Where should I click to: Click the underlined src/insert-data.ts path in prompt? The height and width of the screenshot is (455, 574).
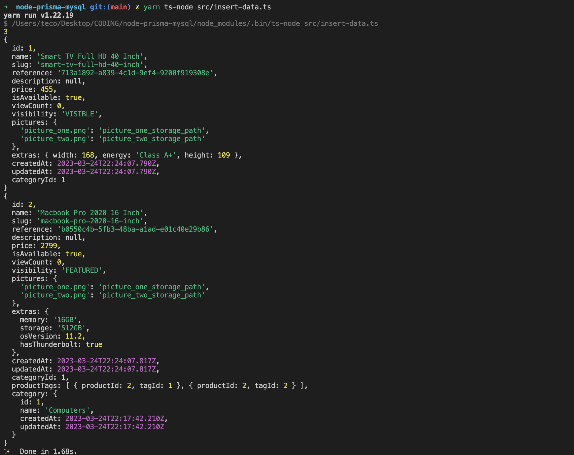tap(234, 7)
